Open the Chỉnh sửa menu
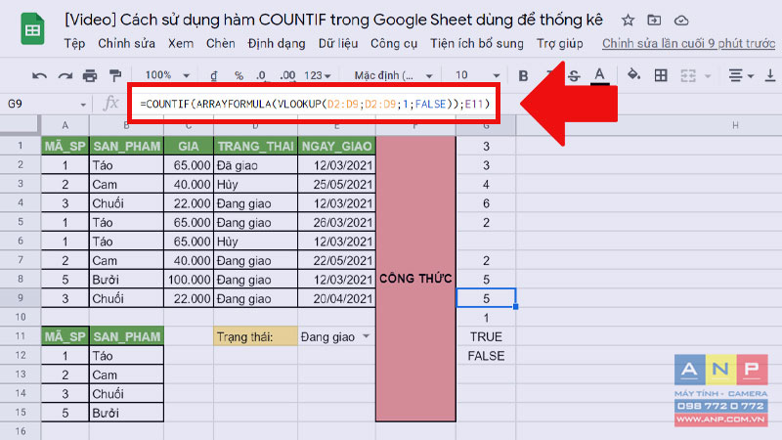This screenshot has height=440, width=782. pos(126,44)
